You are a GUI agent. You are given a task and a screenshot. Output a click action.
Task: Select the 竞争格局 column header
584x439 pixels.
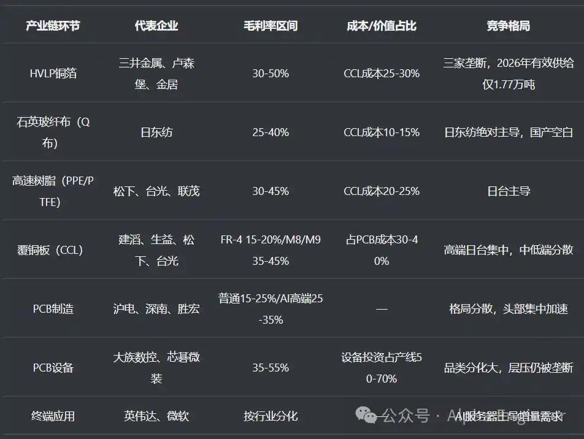point(509,26)
